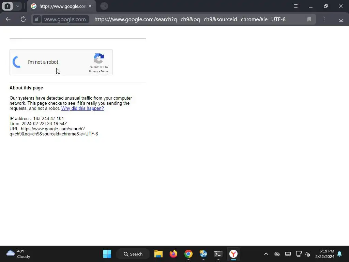Open the reCAPTCHA Terms link
The width and height of the screenshot is (349, 262).
coord(104,71)
